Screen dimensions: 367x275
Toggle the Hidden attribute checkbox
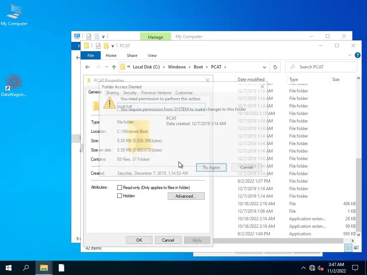pos(119,196)
